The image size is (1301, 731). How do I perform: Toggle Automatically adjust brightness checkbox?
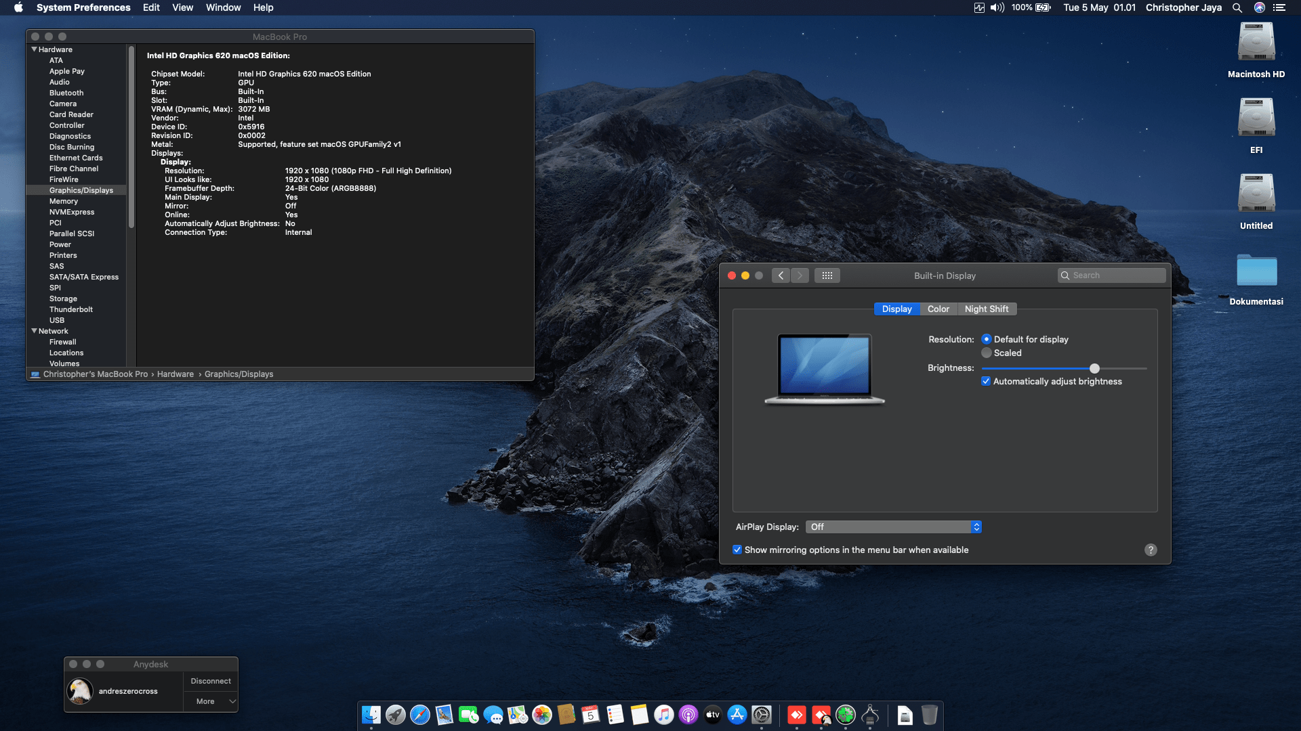pyautogui.click(x=986, y=381)
